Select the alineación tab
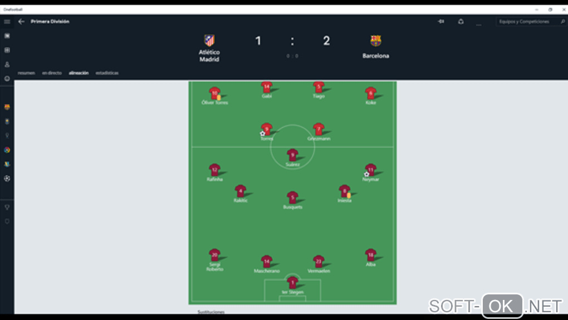Screen dimensions: 568x320 79,73
